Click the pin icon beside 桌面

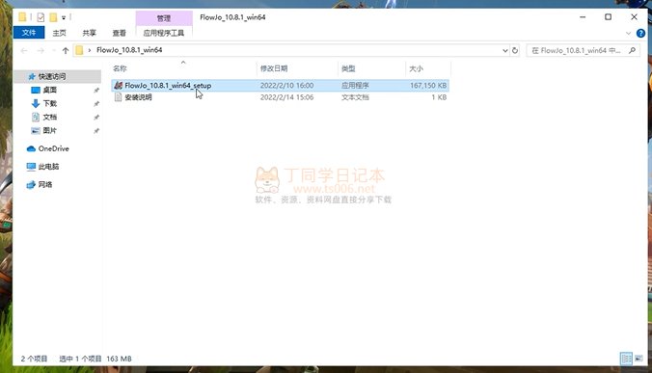96,91
